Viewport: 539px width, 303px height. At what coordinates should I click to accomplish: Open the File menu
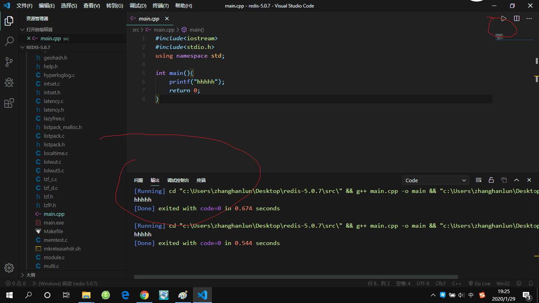point(24,6)
